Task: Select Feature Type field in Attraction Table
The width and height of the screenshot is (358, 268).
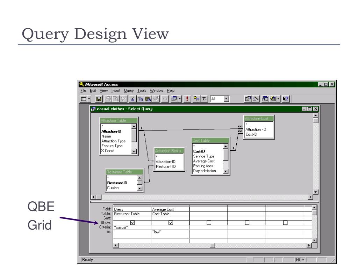Action: (x=112, y=146)
